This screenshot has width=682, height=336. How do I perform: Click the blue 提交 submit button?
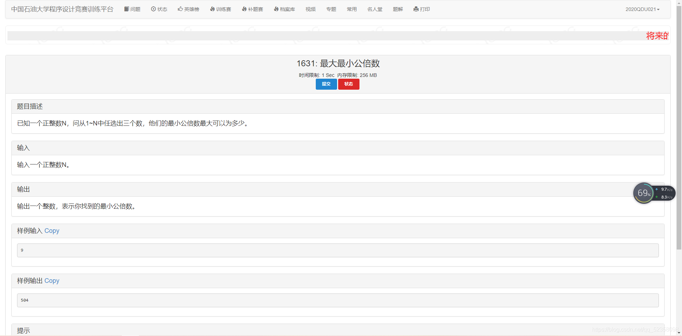click(326, 84)
